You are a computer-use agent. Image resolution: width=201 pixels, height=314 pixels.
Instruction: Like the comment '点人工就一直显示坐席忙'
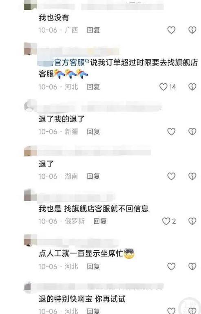tap(171, 267)
